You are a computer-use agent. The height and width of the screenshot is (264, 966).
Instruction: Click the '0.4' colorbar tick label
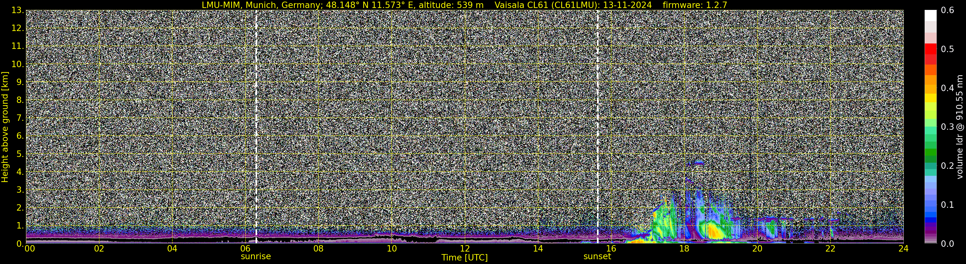tap(948, 88)
